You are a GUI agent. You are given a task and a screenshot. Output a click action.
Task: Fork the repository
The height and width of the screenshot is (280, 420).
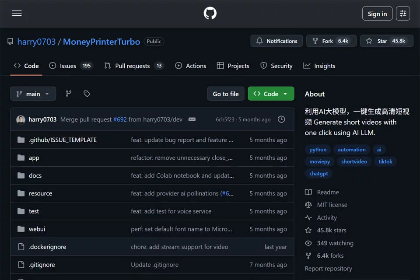[x=331, y=41]
